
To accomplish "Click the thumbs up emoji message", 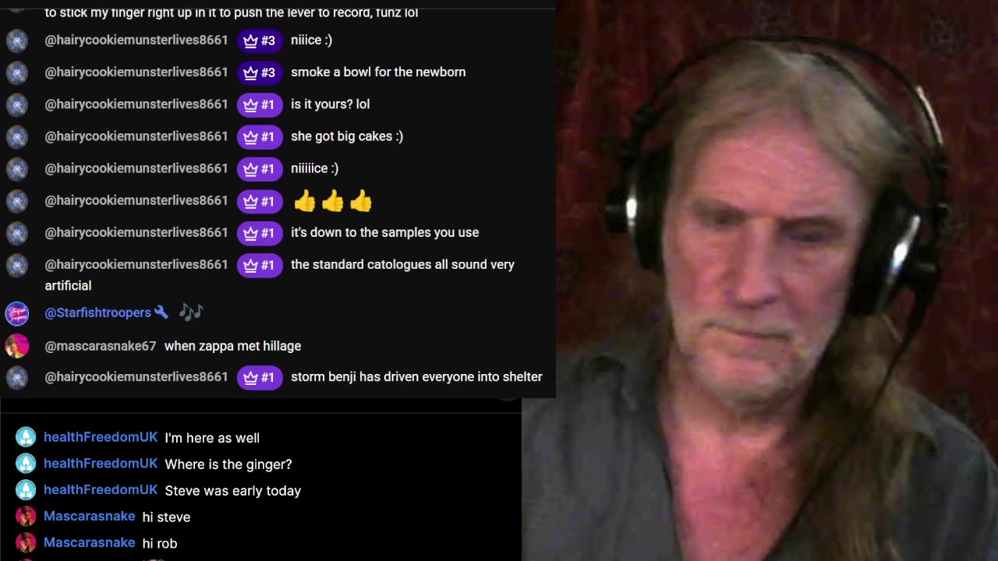I will [x=333, y=201].
